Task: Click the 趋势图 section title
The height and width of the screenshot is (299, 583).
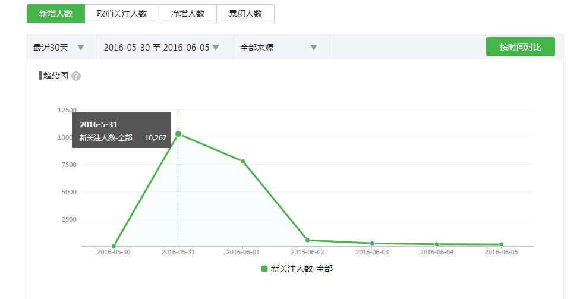Action: (55, 75)
